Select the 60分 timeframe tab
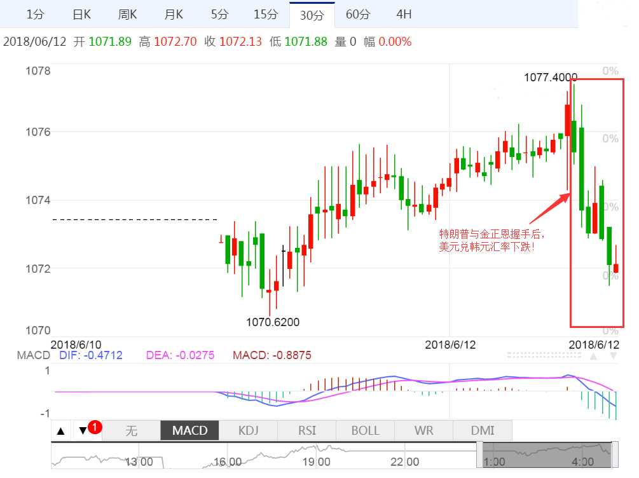 tap(358, 14)
